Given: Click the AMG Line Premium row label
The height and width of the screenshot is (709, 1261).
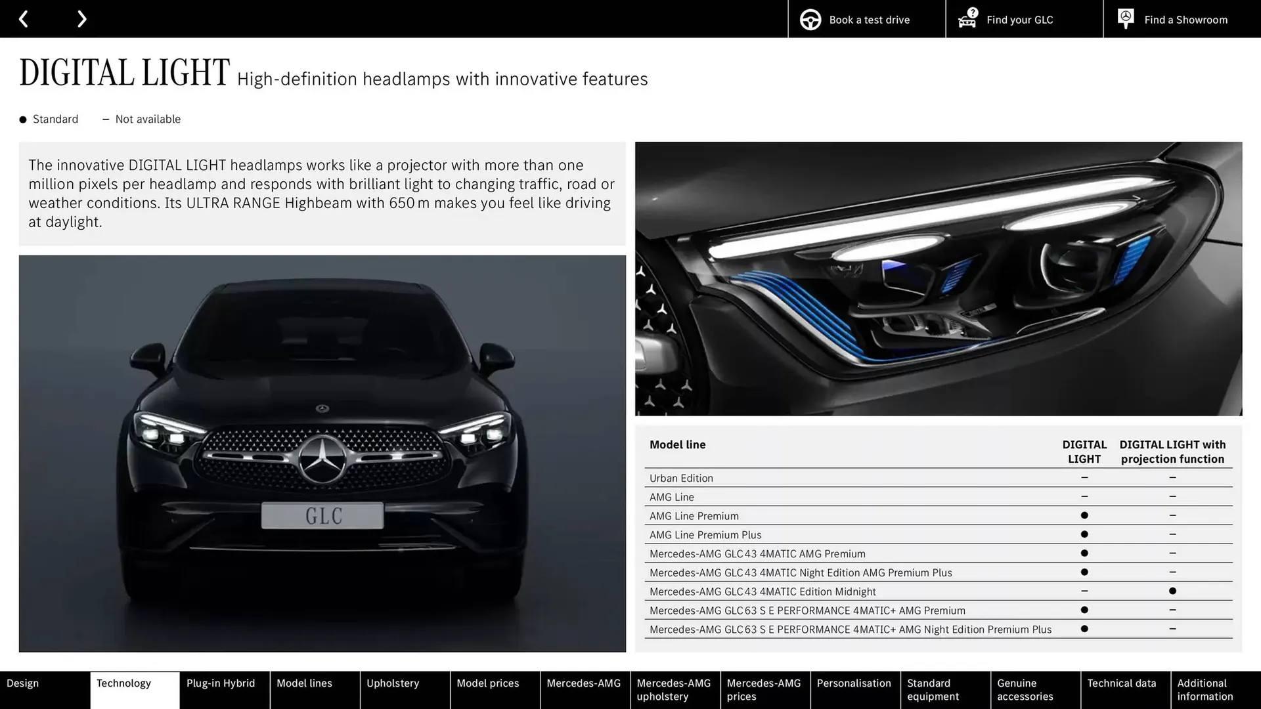Looking at the screenshot, I should (694, 516).
